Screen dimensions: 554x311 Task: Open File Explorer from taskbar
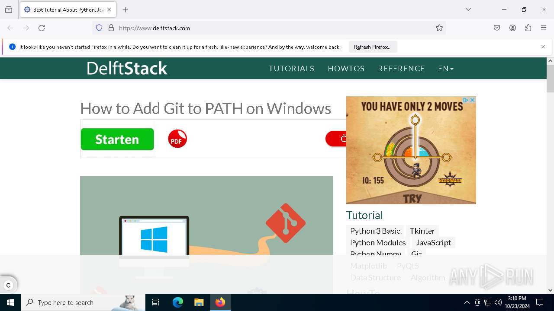199,302
